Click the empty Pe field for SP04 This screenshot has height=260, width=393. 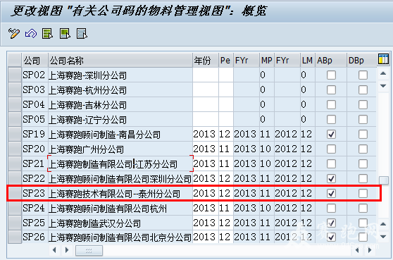226,104
